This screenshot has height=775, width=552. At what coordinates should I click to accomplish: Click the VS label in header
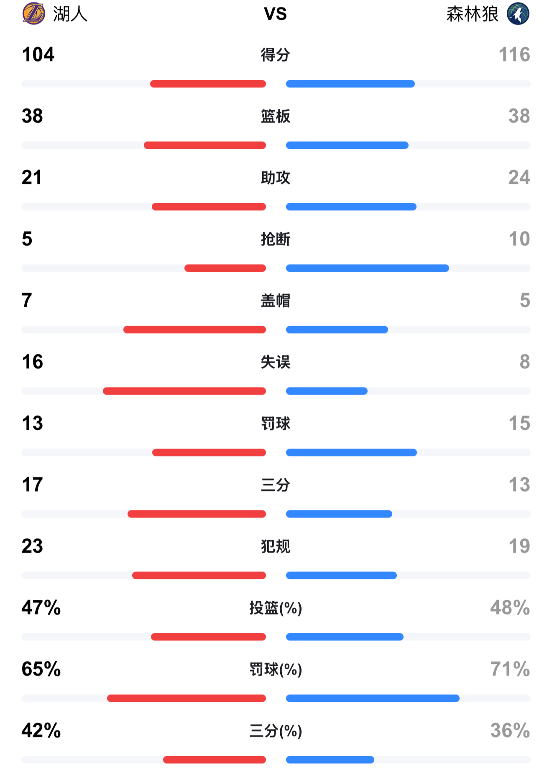tap(276, 14)
